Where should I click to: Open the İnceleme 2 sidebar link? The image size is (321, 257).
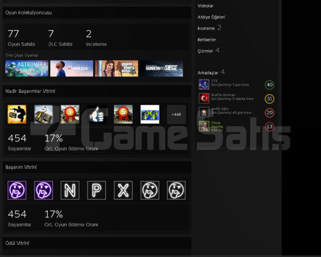point(209,28)
